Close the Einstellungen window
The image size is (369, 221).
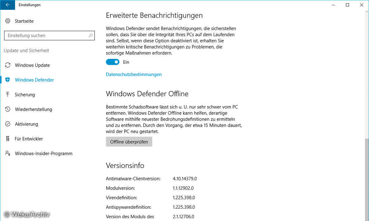point(362,5)
